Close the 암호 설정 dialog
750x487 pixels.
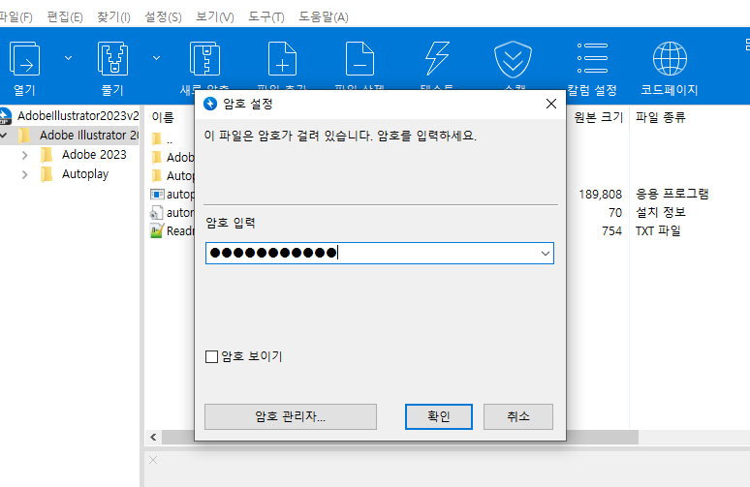pos(551,104)
